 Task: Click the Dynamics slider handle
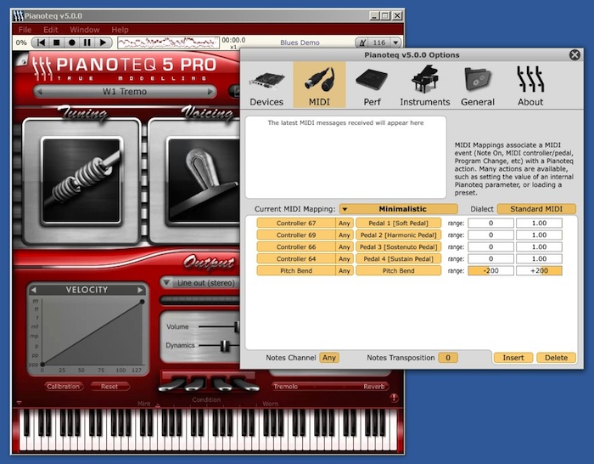[x=225, y=346]
